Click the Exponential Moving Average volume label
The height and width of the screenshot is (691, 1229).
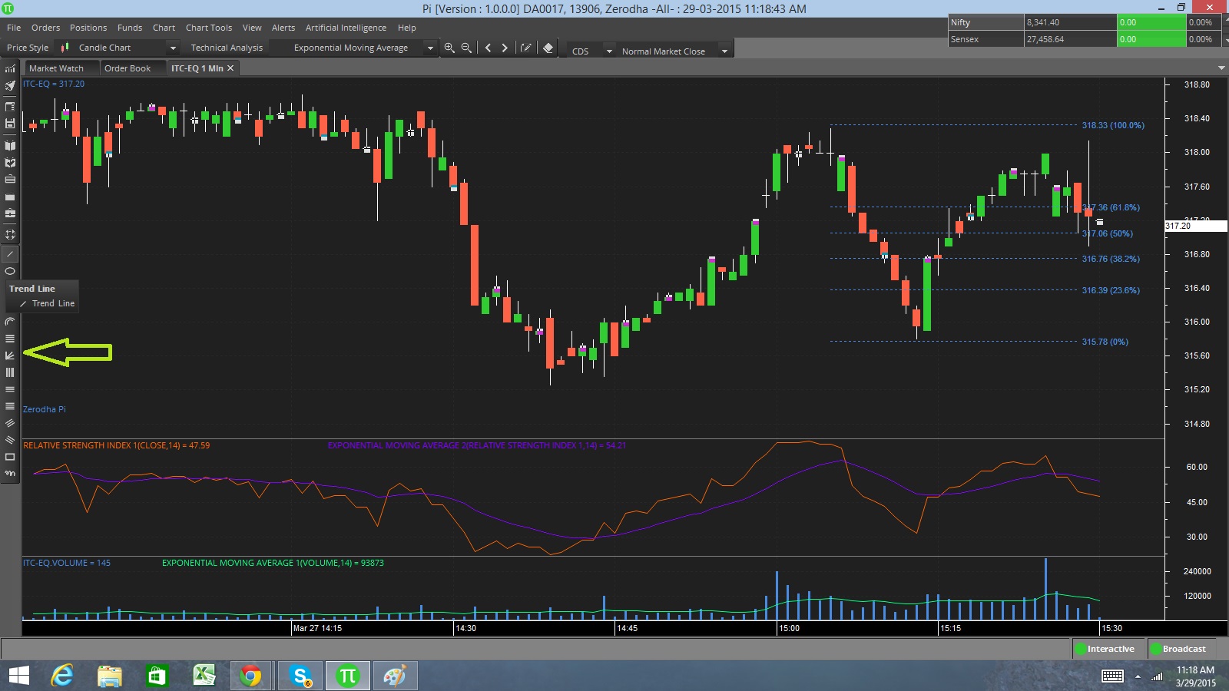click(x=273, y=563)
